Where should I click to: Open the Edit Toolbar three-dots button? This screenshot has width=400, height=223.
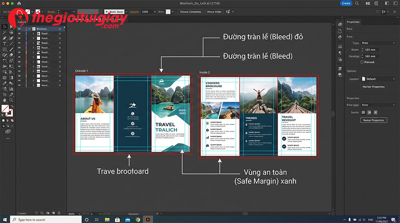8,139
